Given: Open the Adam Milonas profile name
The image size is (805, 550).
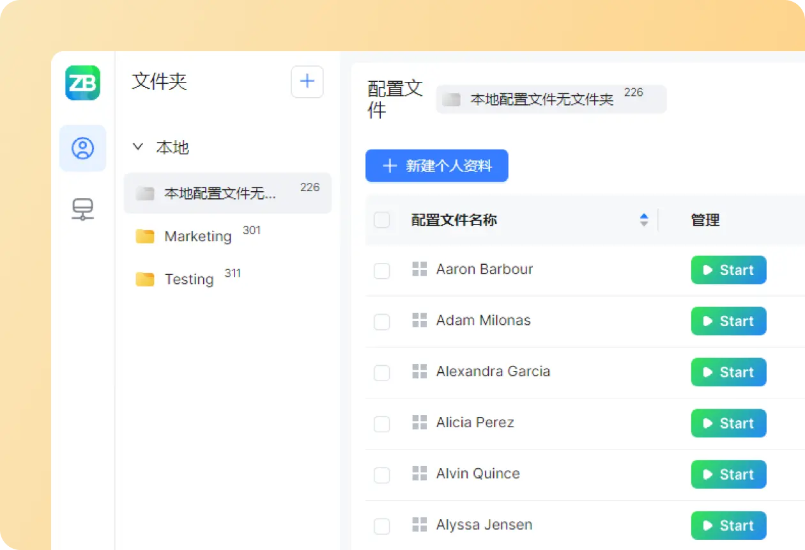Looking at the screenshot, I should (x=483, y=320).
